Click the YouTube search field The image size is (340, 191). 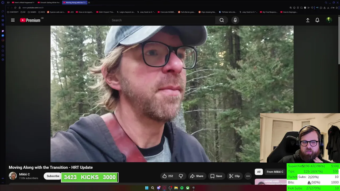tap(162, 20)
